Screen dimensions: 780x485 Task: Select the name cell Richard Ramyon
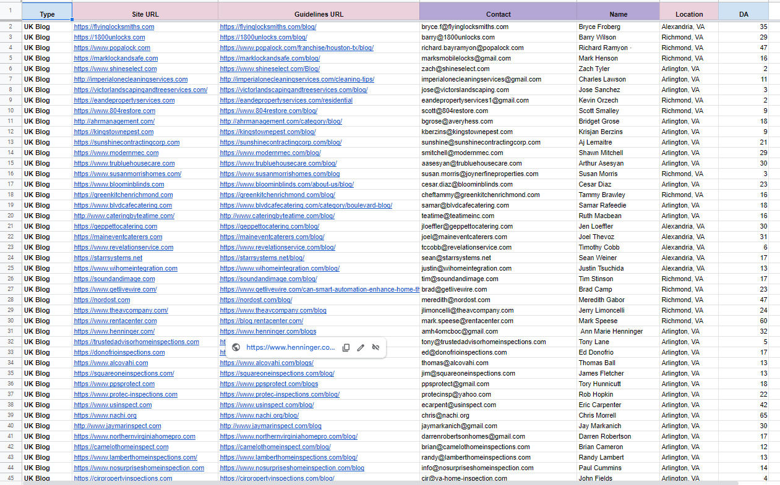[x=618, y=48]
